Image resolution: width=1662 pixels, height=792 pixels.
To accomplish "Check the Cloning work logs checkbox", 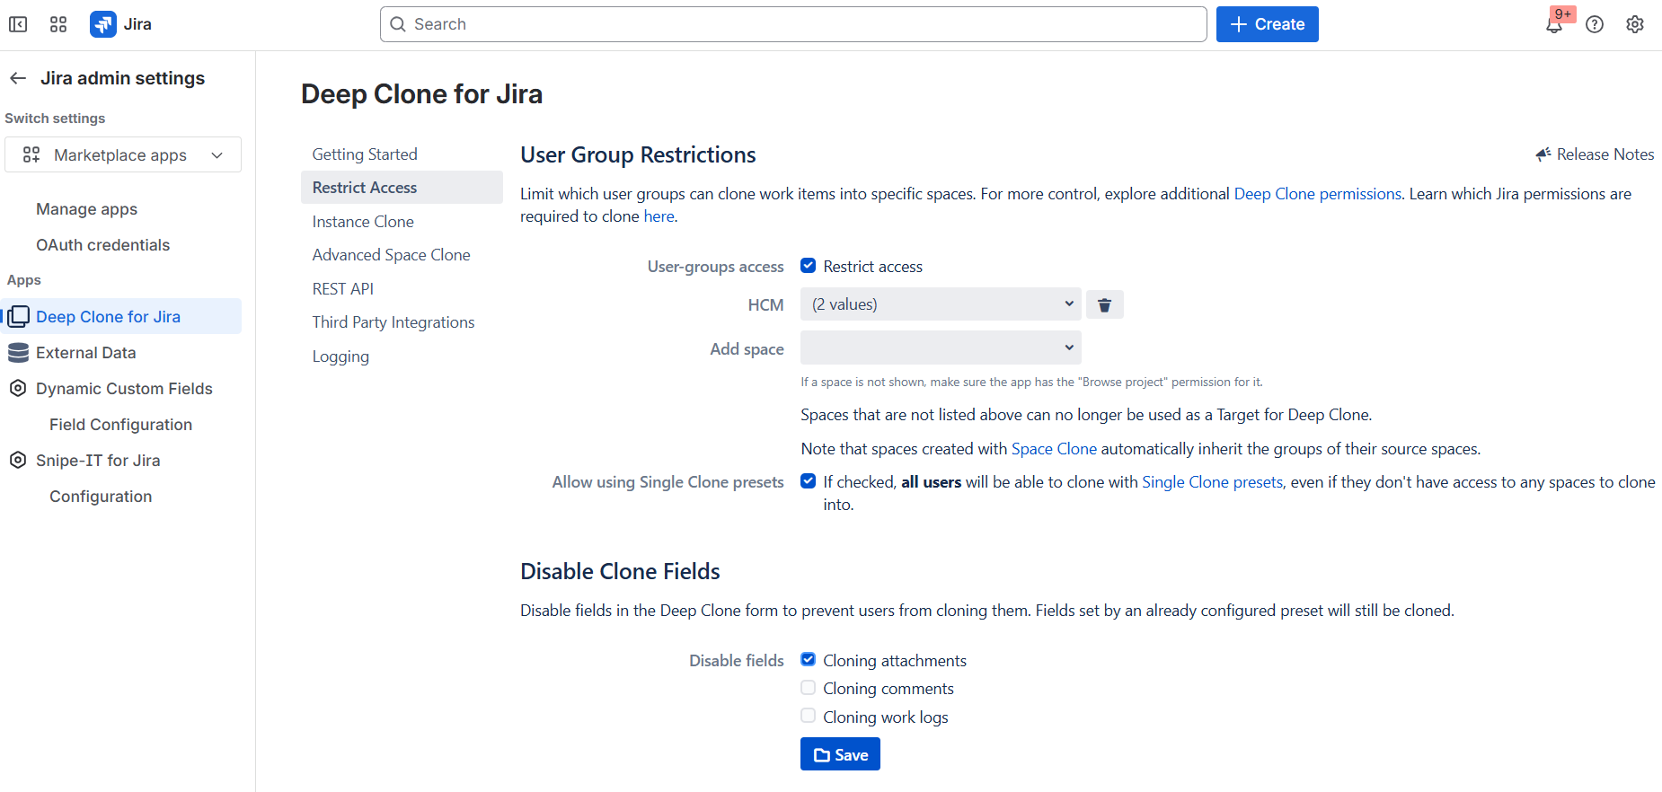I will click(x=809, y=717).
